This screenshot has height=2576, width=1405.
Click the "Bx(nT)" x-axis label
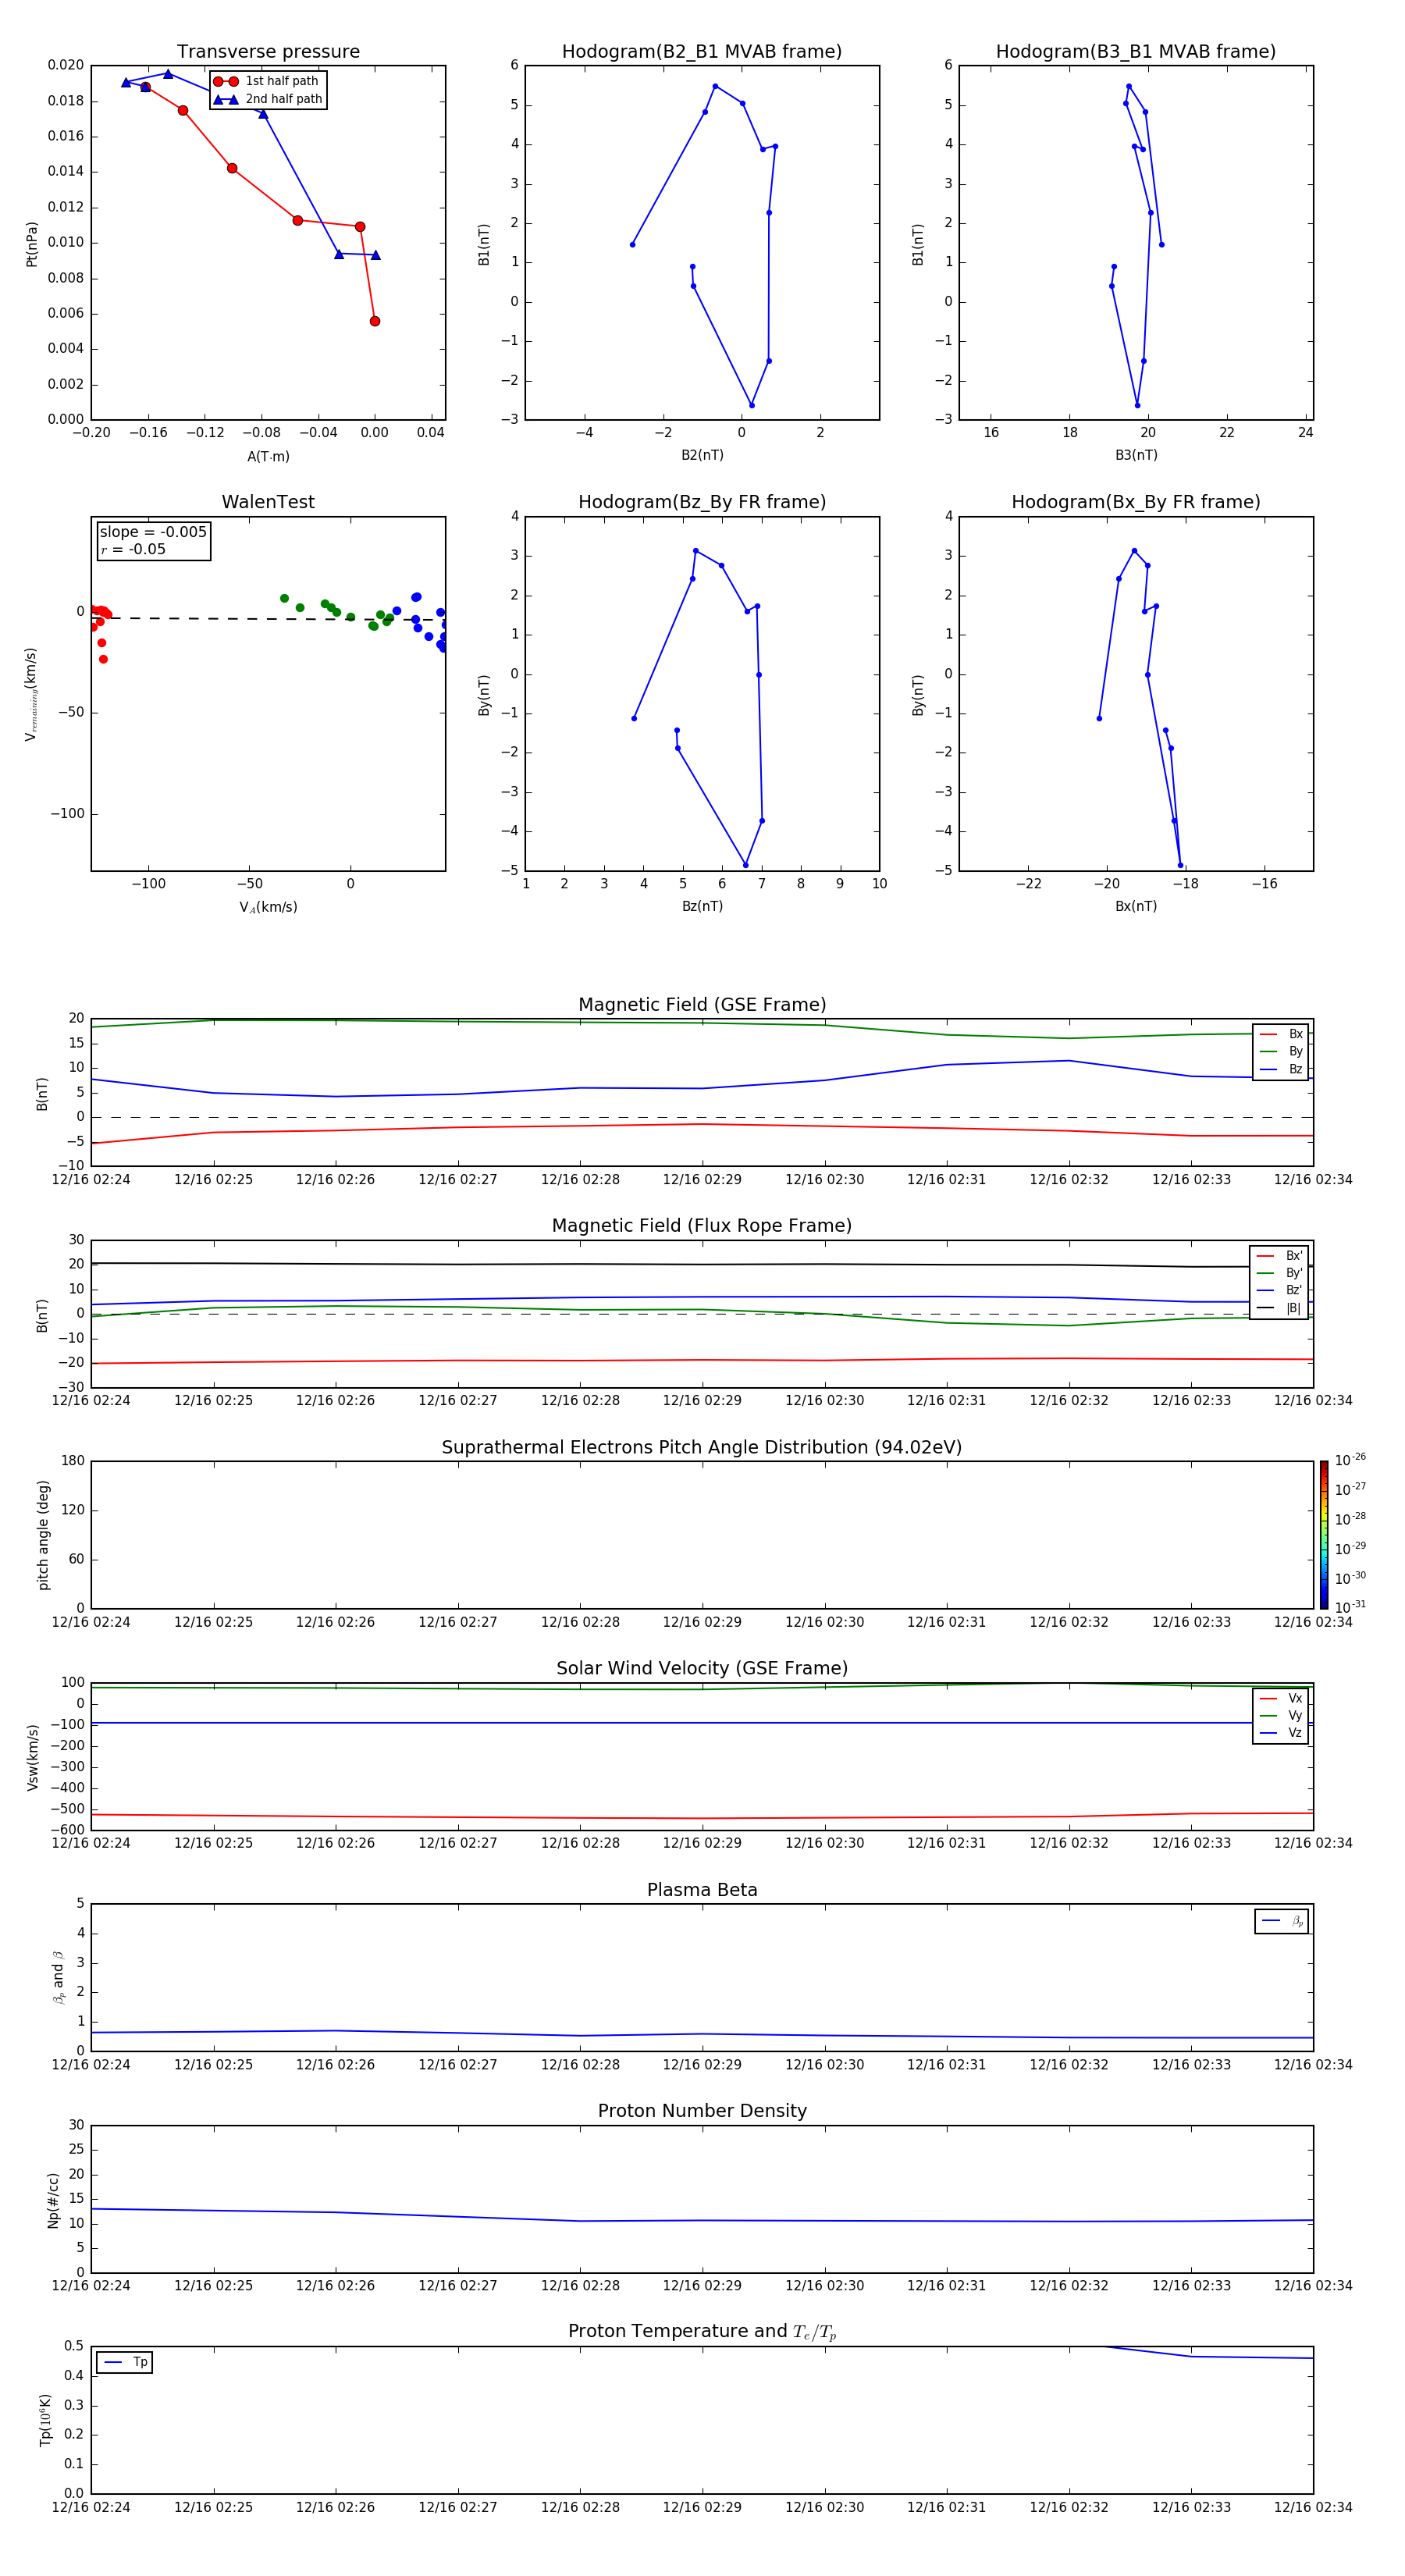(1136, 906)
